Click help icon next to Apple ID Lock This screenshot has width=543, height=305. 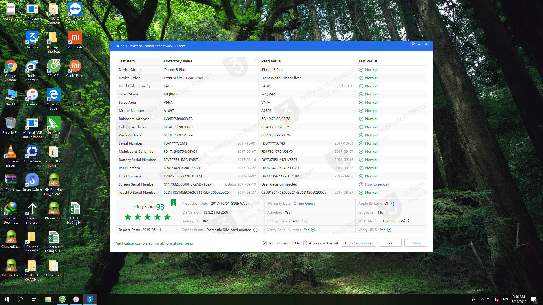click(393, 204)
